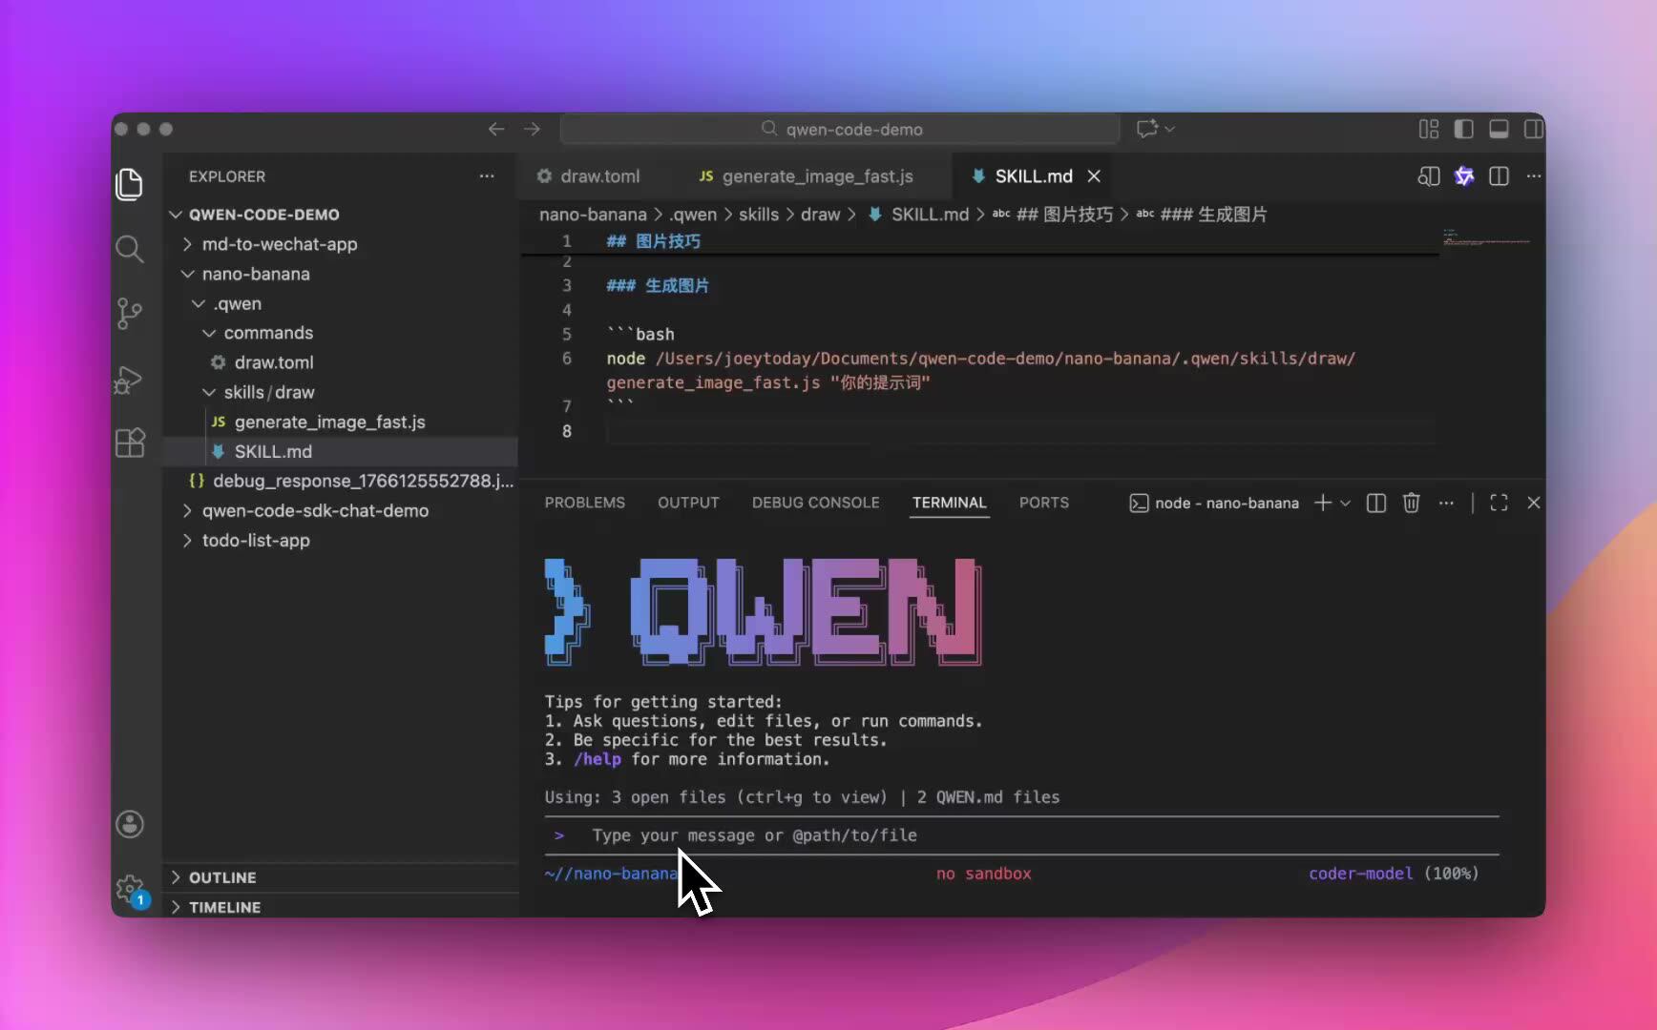
Task: Click the '## 图片技巧' breadcrumb symbol
Action: pos(1053,215)
